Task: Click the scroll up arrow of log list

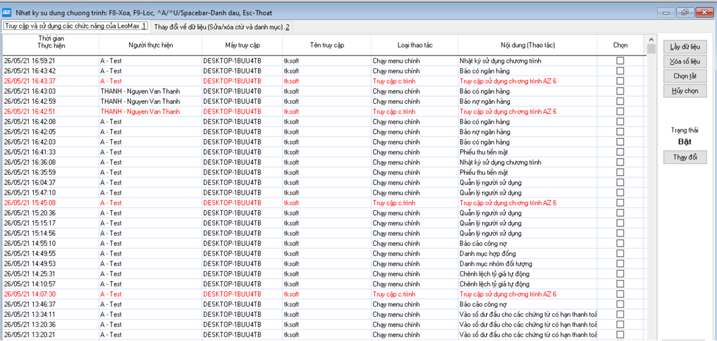Action: [651, 39]
